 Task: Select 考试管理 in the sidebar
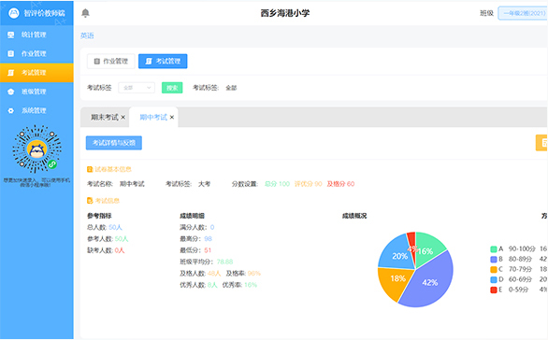pyautogui.click(x=36, y=73)
